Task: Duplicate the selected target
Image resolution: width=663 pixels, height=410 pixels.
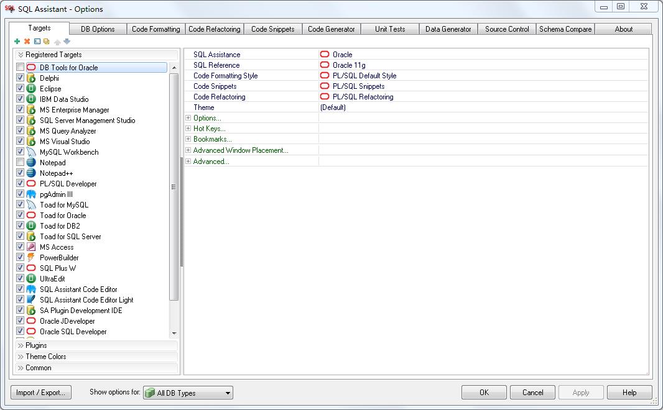Action: [46, 41]
